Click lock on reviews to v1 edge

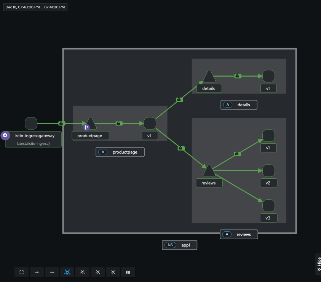tap(237, 154)
